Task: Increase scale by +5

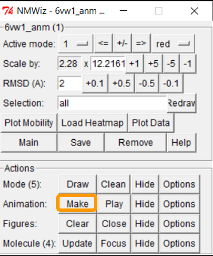Action: coord(153,64)
